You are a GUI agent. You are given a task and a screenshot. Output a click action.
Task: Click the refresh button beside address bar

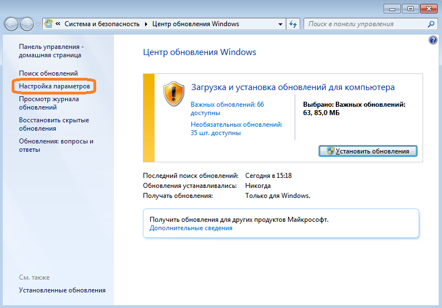[x=294, y=24]
